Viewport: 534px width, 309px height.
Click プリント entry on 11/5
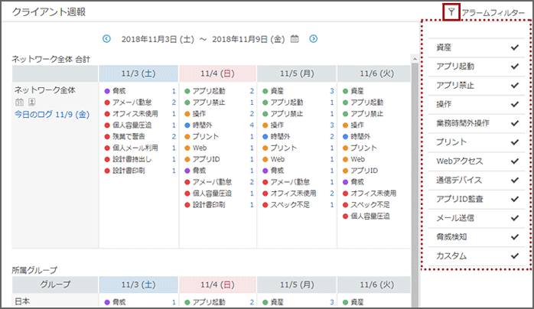click(x=283, y=148)
